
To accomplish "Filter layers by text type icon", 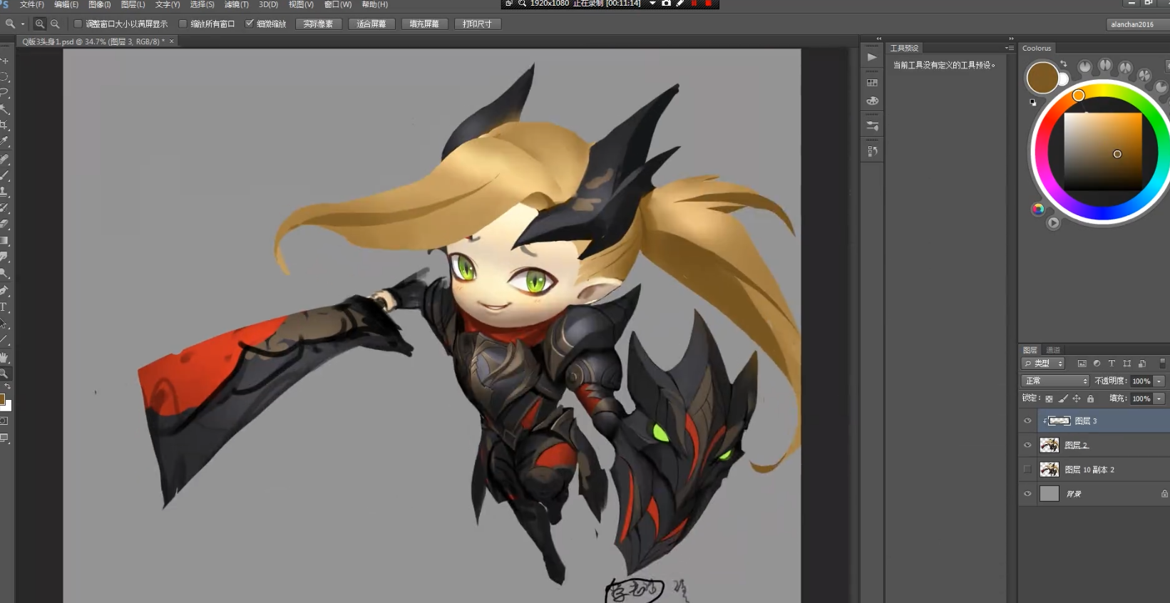I will (1112, 364).
